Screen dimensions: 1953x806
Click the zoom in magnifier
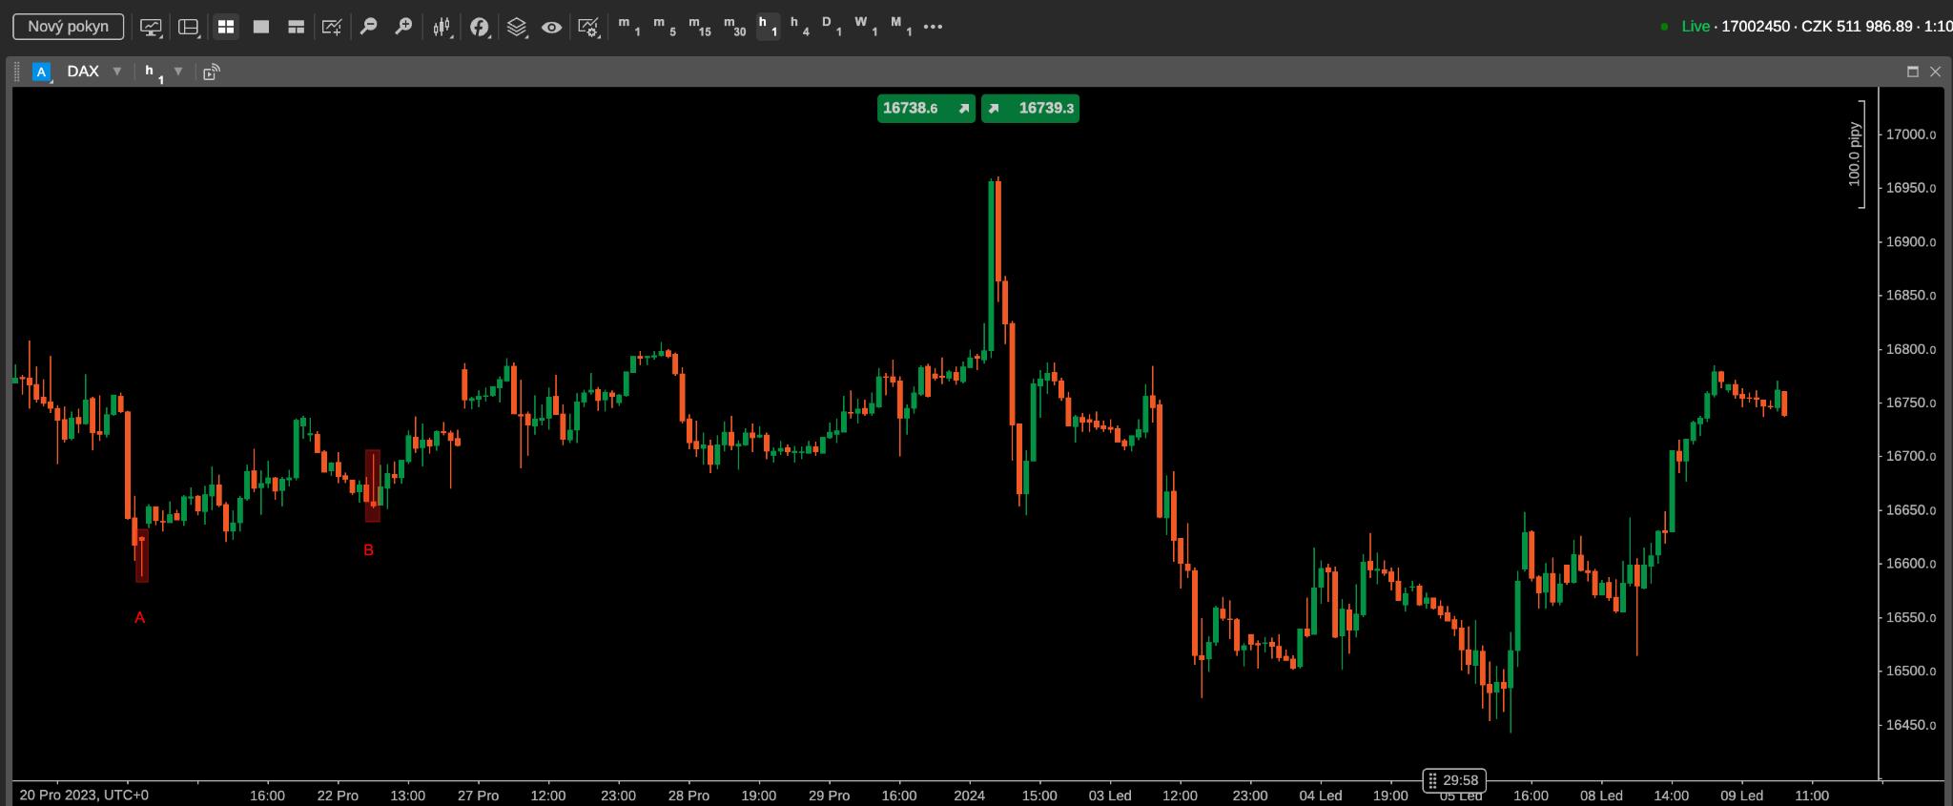[403, 27]
